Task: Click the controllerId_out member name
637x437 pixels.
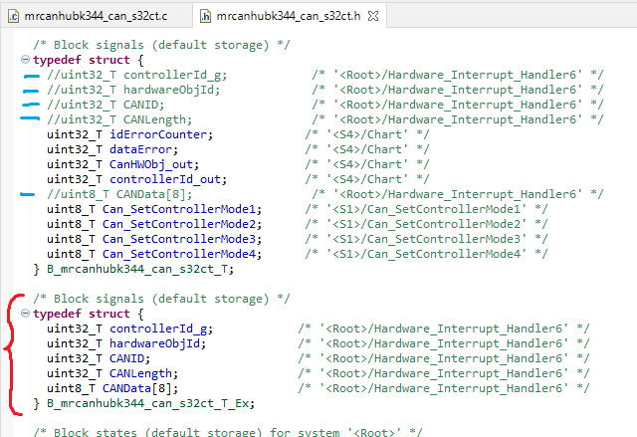Action: 165,179
